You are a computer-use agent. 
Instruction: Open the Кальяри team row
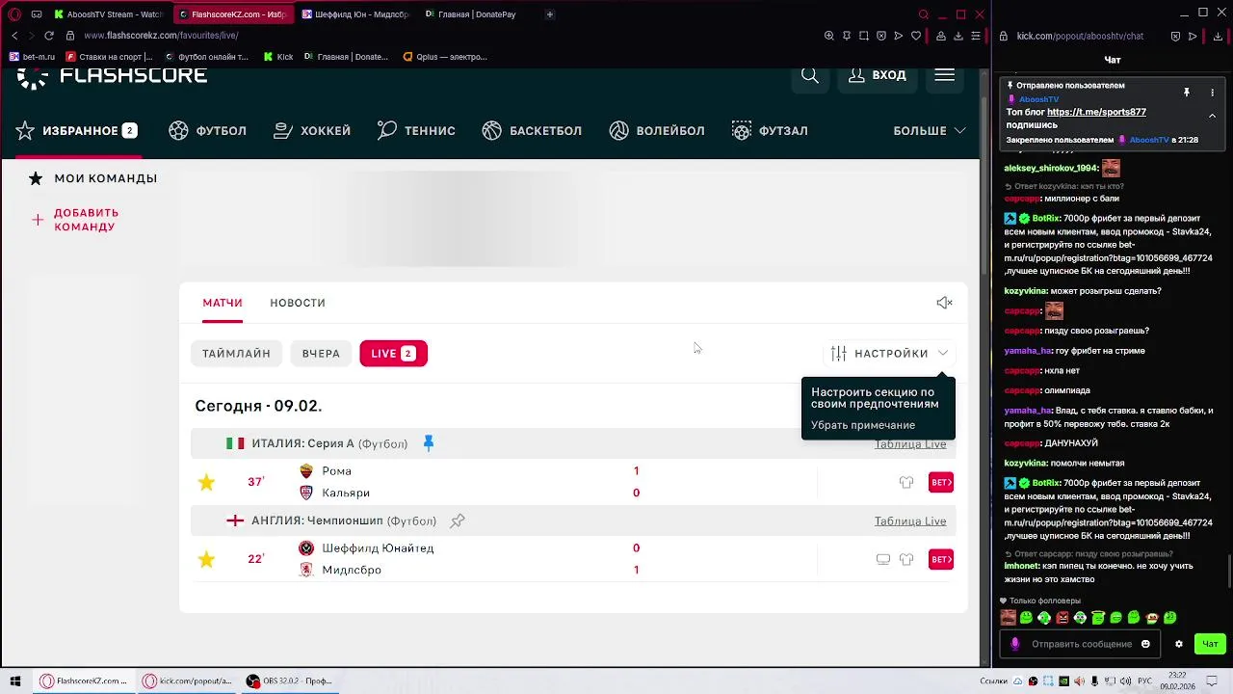click(334, 493)
